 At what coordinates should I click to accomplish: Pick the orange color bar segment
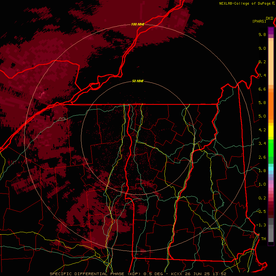(271, 105)
